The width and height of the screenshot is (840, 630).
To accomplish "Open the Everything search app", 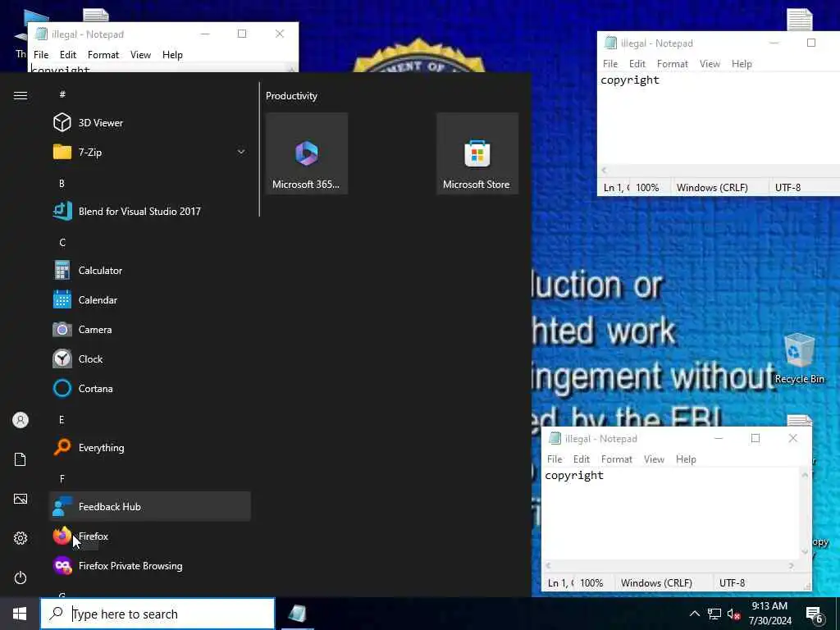I will click(x=150, y=447).
